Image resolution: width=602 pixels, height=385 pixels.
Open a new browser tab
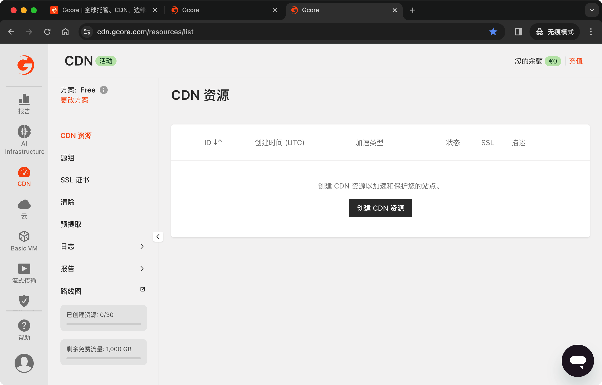point(412,10)
